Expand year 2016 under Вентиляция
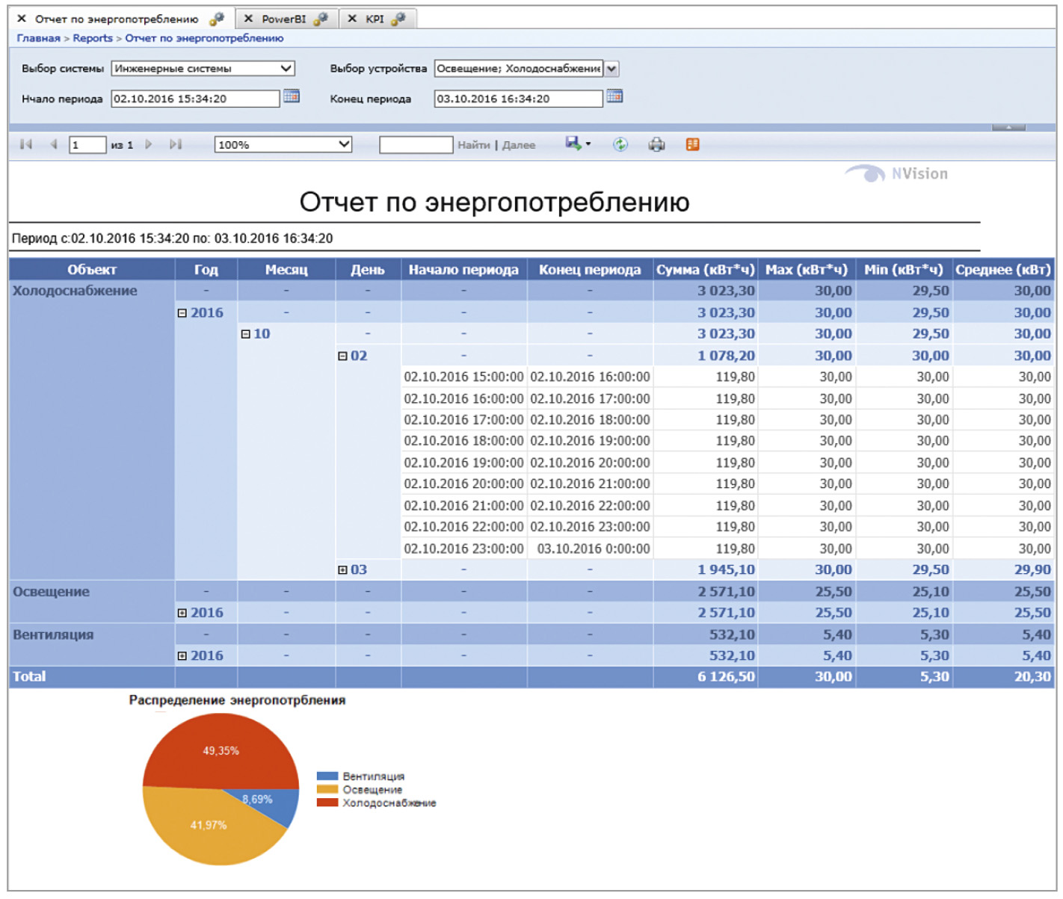This screenshot has width=1063, height=899. click(182, 656)
